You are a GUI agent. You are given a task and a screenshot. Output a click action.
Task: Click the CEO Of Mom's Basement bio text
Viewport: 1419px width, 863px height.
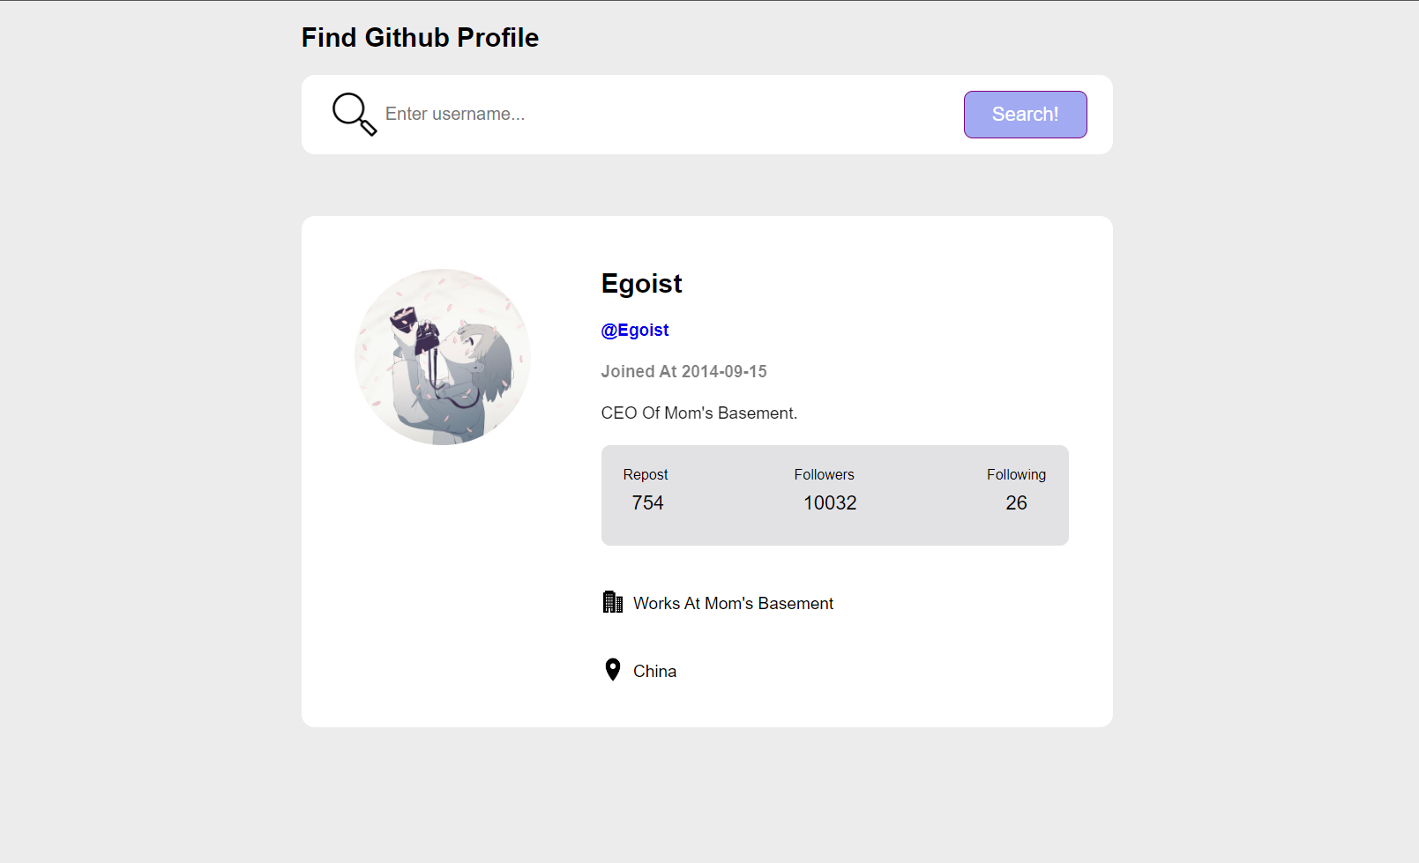tap(698, 413)
